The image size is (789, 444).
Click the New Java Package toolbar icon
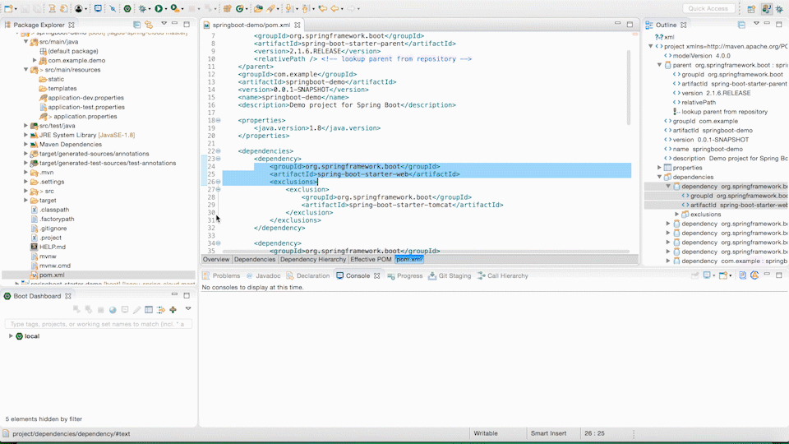pos(228,8)
